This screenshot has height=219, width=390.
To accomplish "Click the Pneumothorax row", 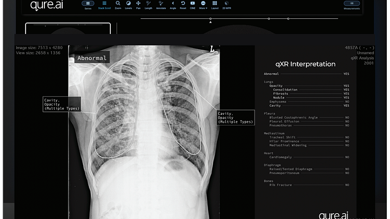I will tap(309, 125).
